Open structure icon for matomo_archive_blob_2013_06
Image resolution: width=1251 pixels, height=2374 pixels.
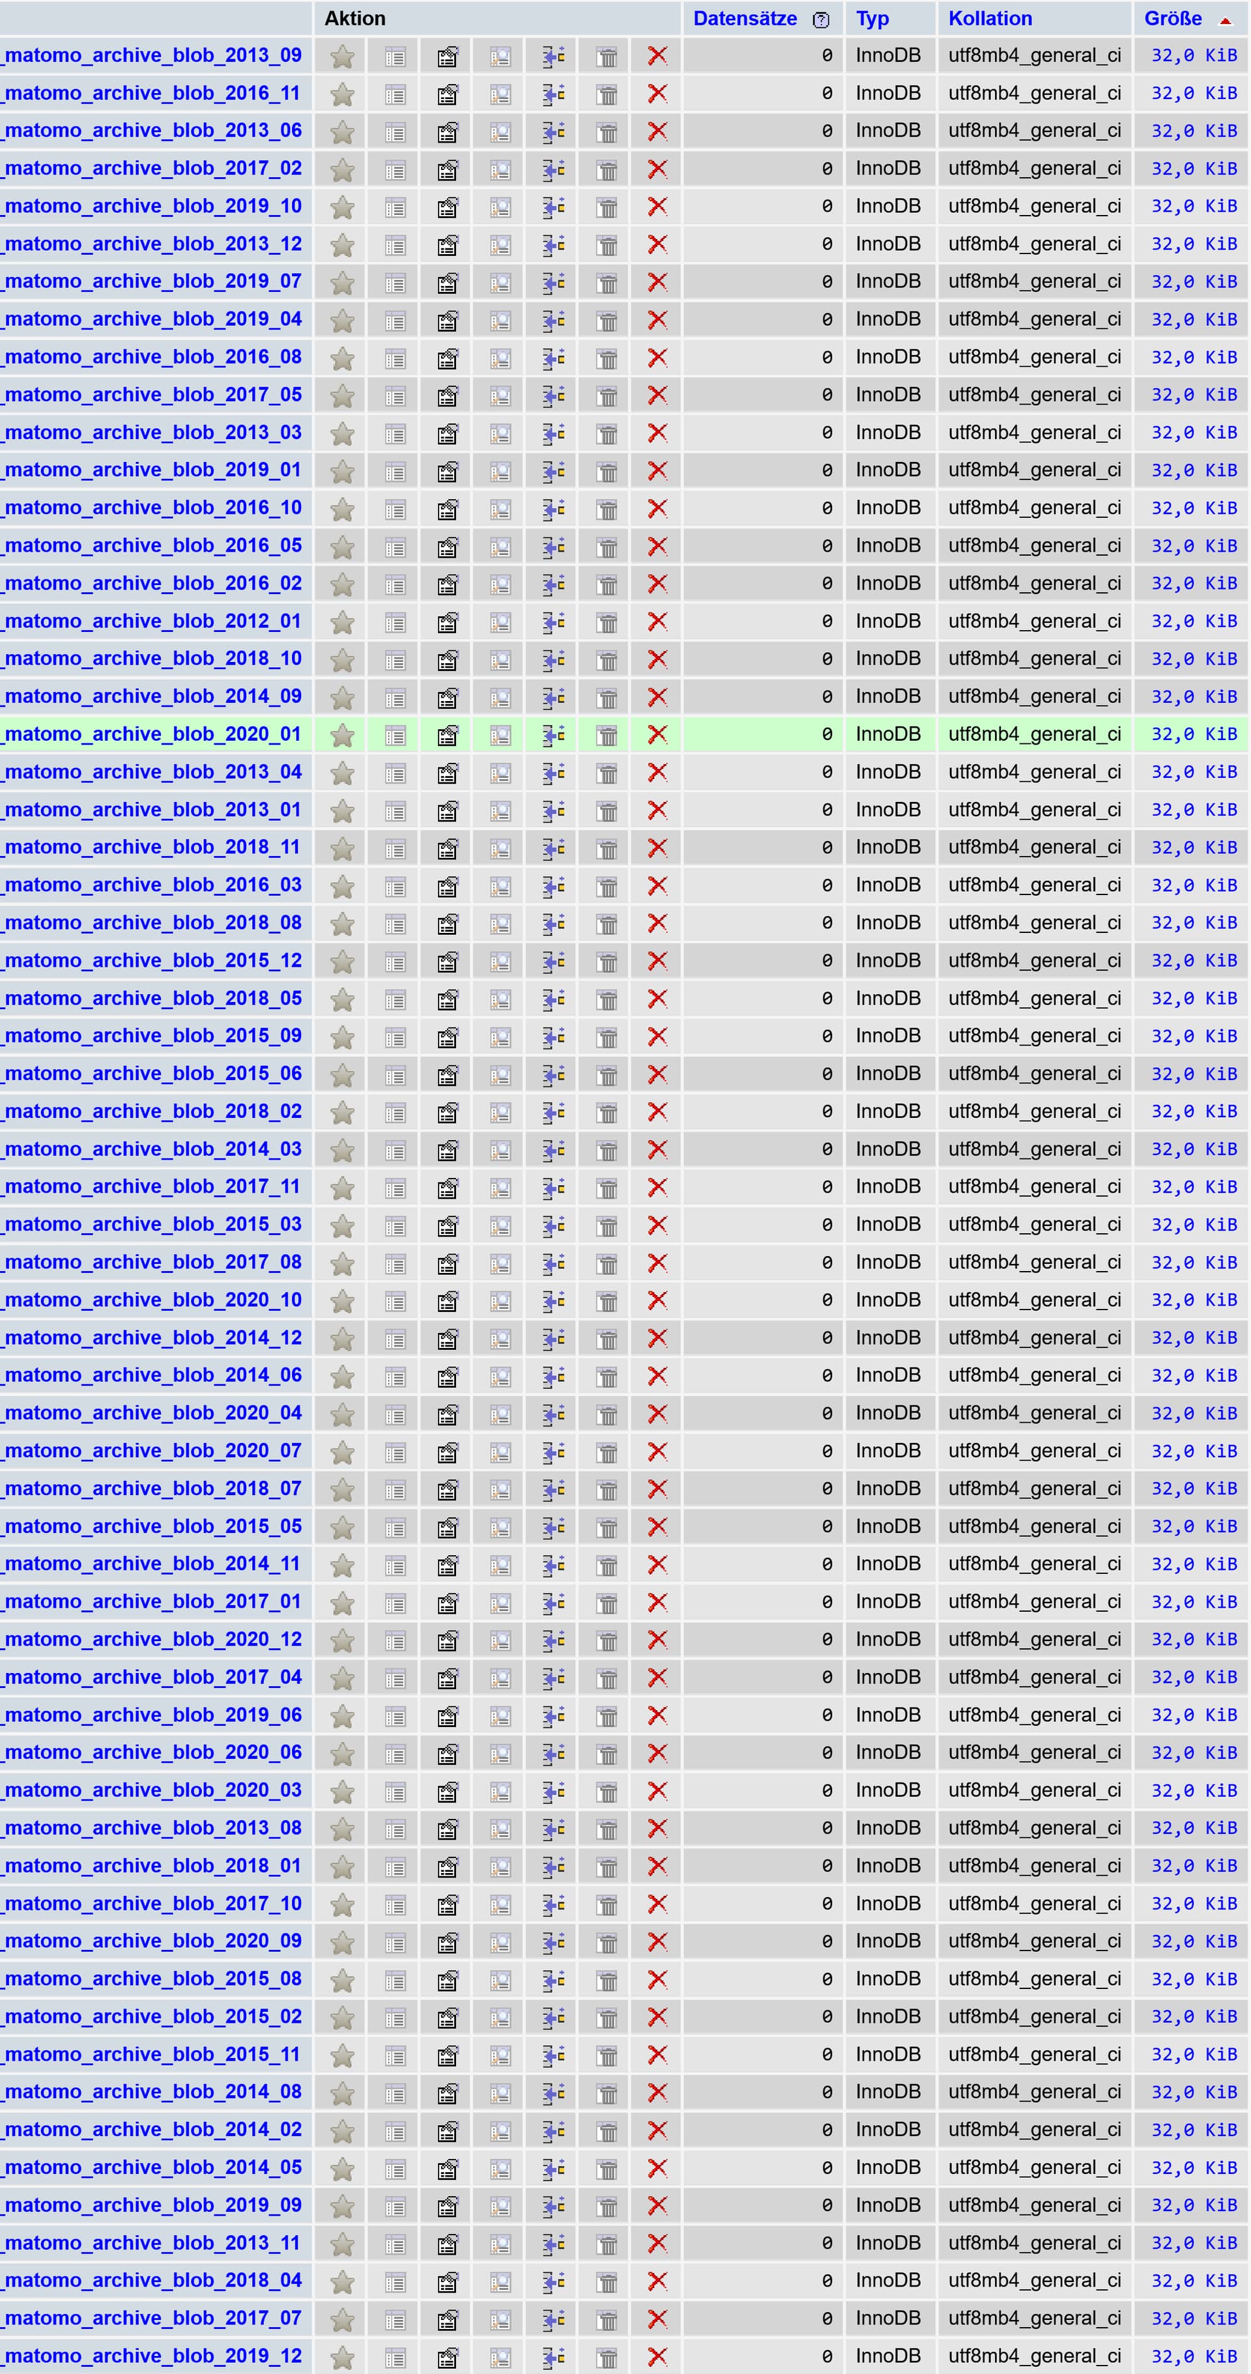tap(447, 132)
